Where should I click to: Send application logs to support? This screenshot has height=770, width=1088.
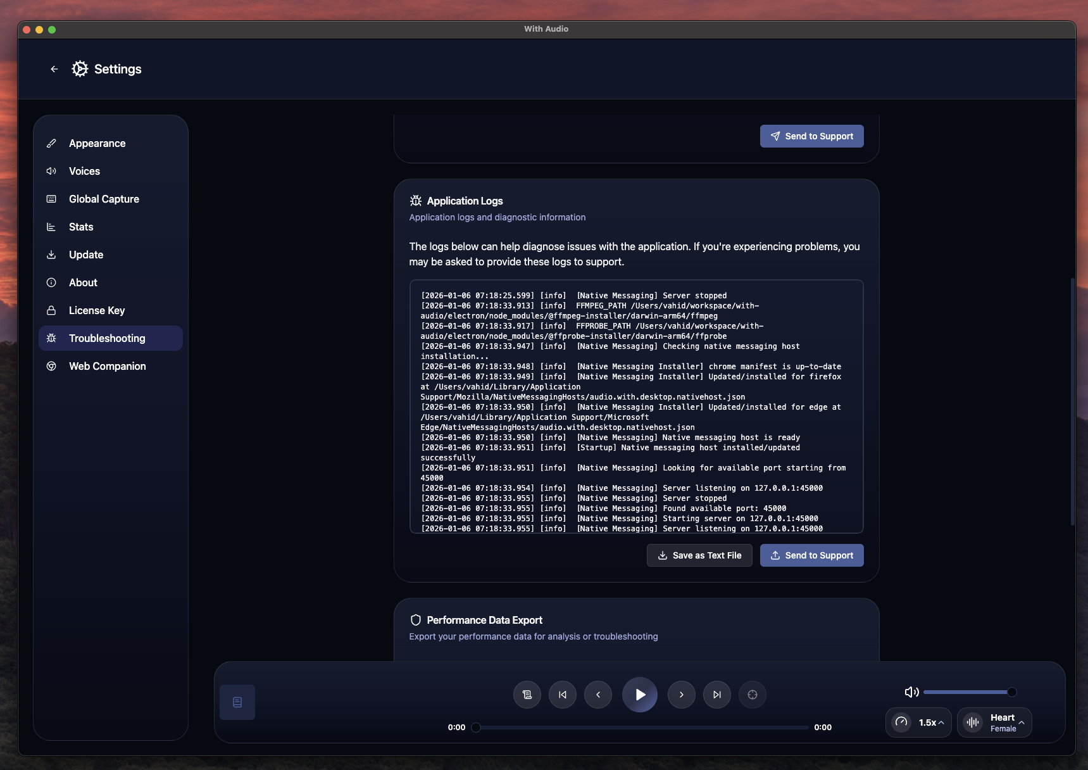tap(811, 555)
